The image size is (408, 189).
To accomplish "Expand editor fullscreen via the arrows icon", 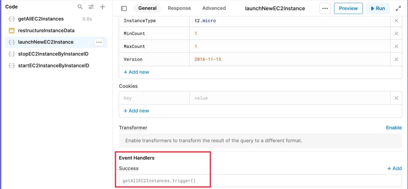I will (399, 8).
